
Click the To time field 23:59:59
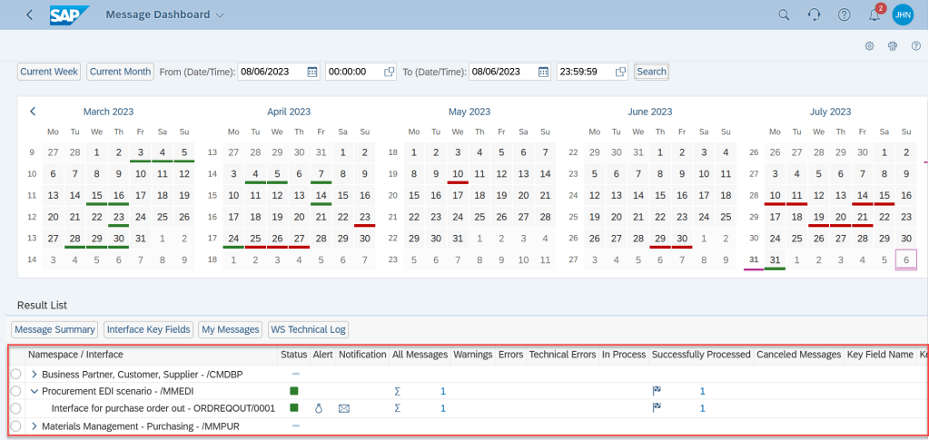[x=584, y=72]
